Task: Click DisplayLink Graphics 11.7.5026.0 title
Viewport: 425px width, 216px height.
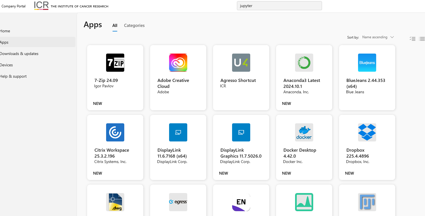Action: [x=241, y=153]
